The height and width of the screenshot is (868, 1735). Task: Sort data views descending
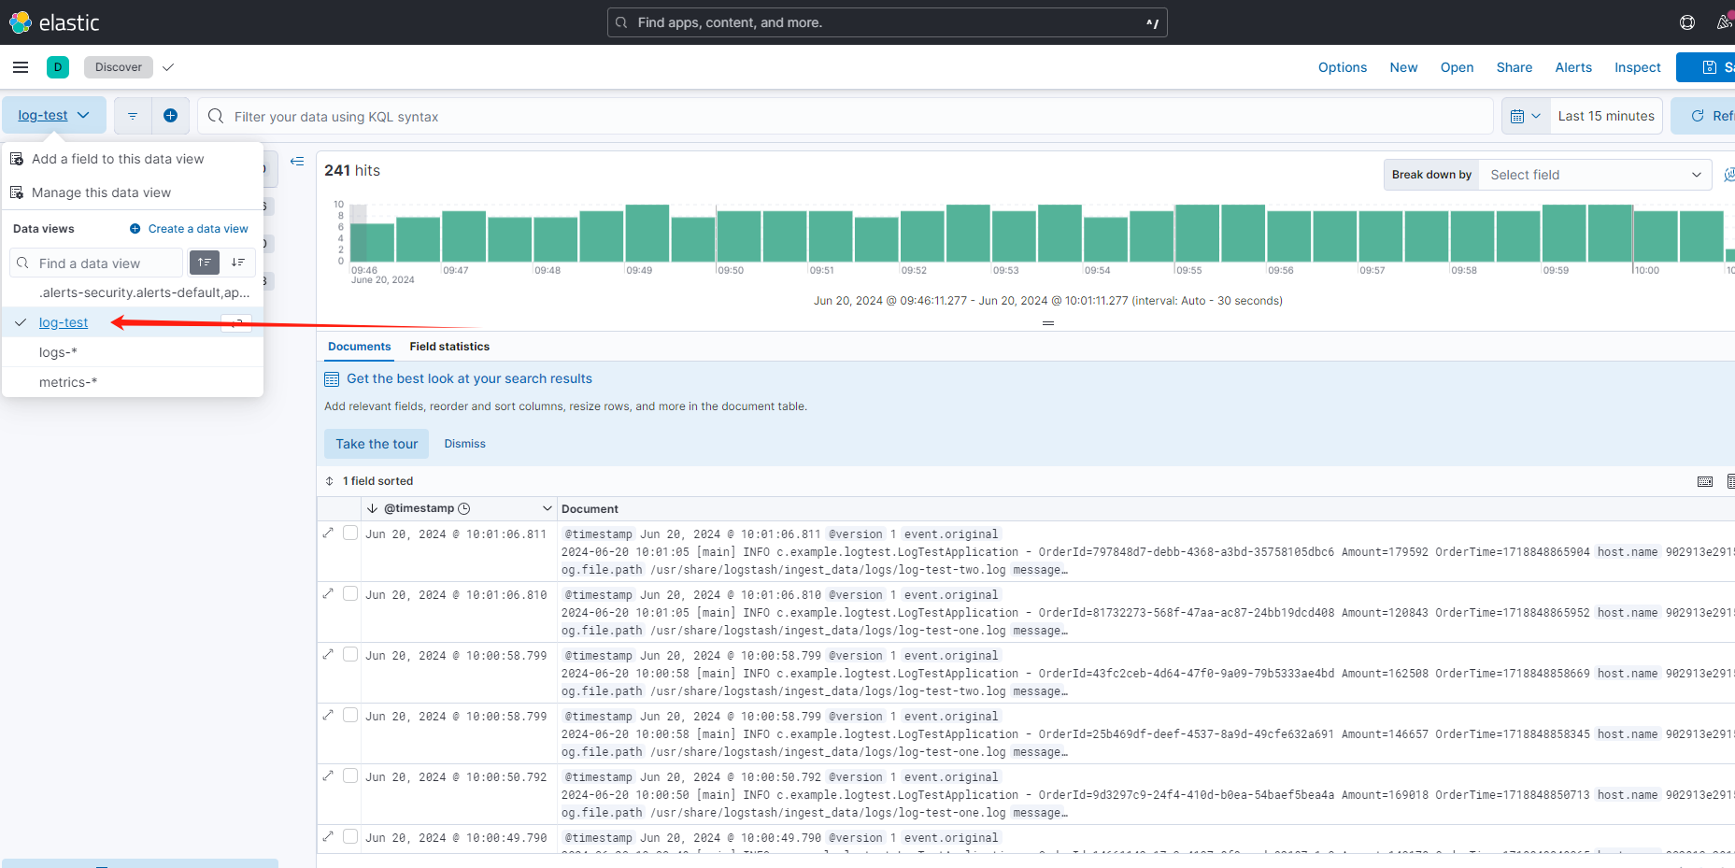click(x=238, y=263)
